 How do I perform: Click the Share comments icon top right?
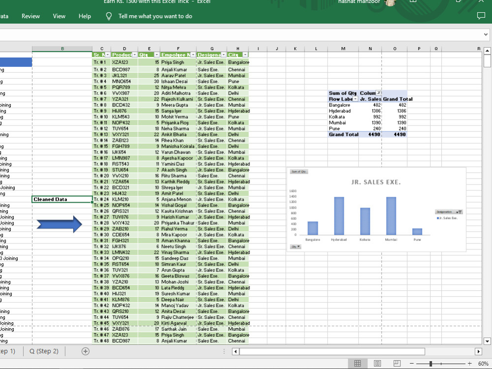[481, 16]
